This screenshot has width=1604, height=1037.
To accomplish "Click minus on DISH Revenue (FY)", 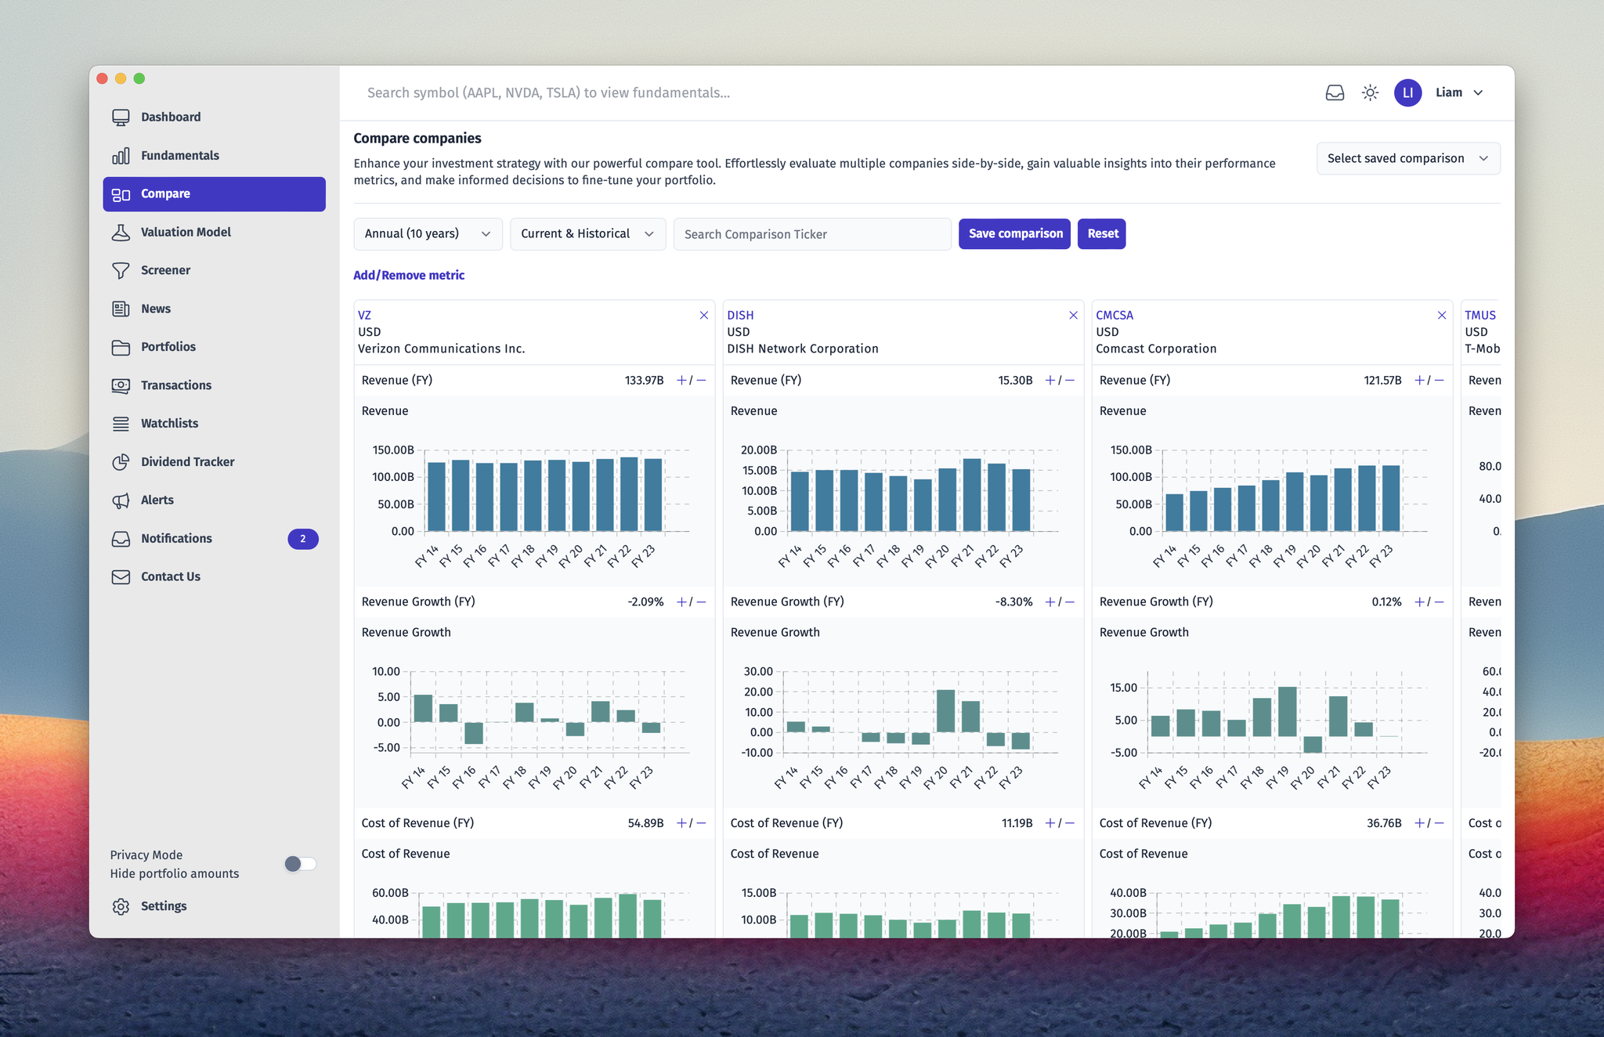I will [1070, 381].
